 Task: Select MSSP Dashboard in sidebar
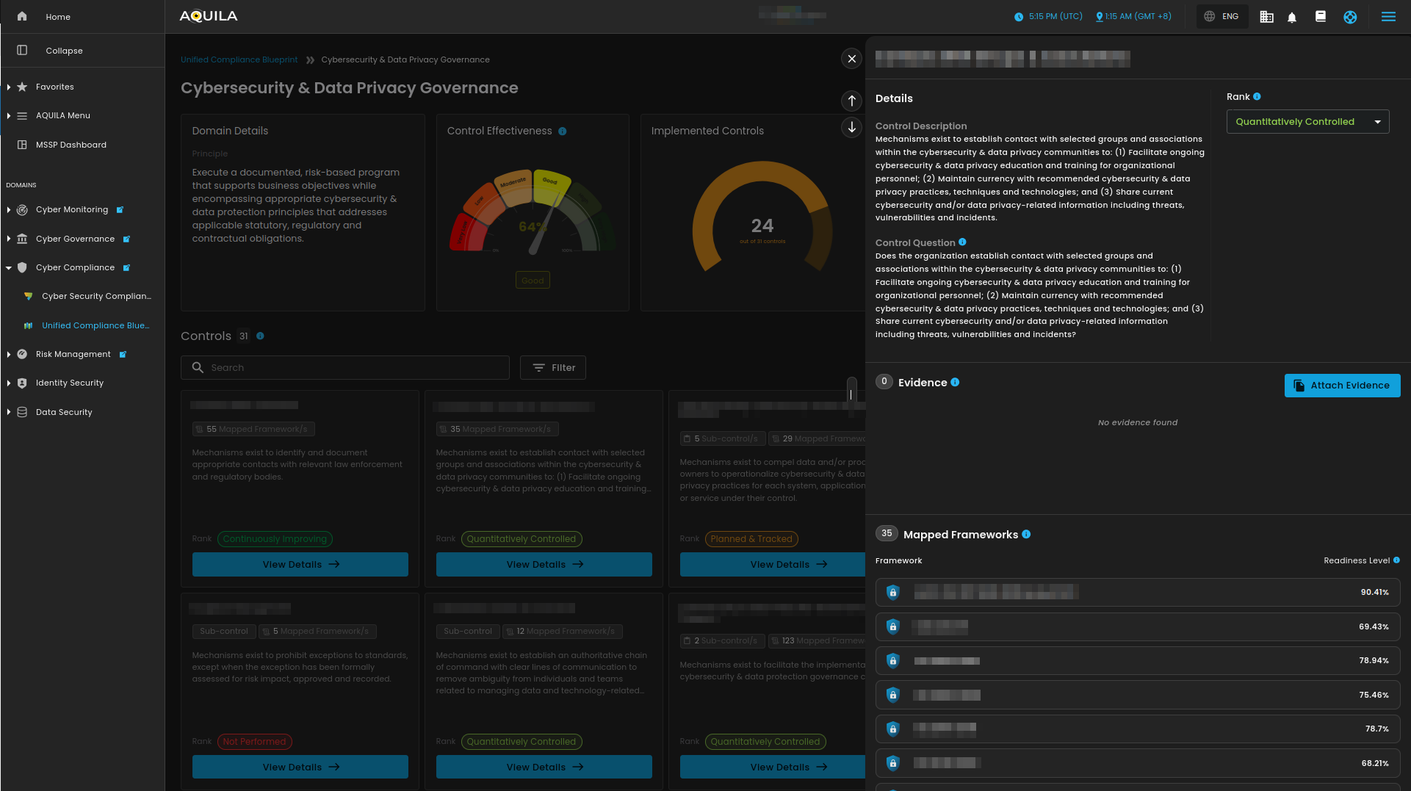point(71,145)
